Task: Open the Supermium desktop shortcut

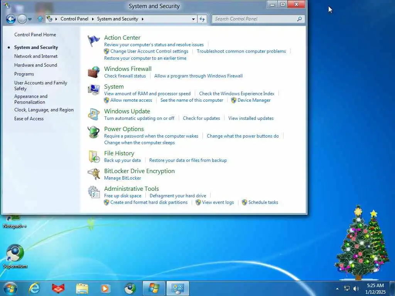Action: click(x=15, y=256)
